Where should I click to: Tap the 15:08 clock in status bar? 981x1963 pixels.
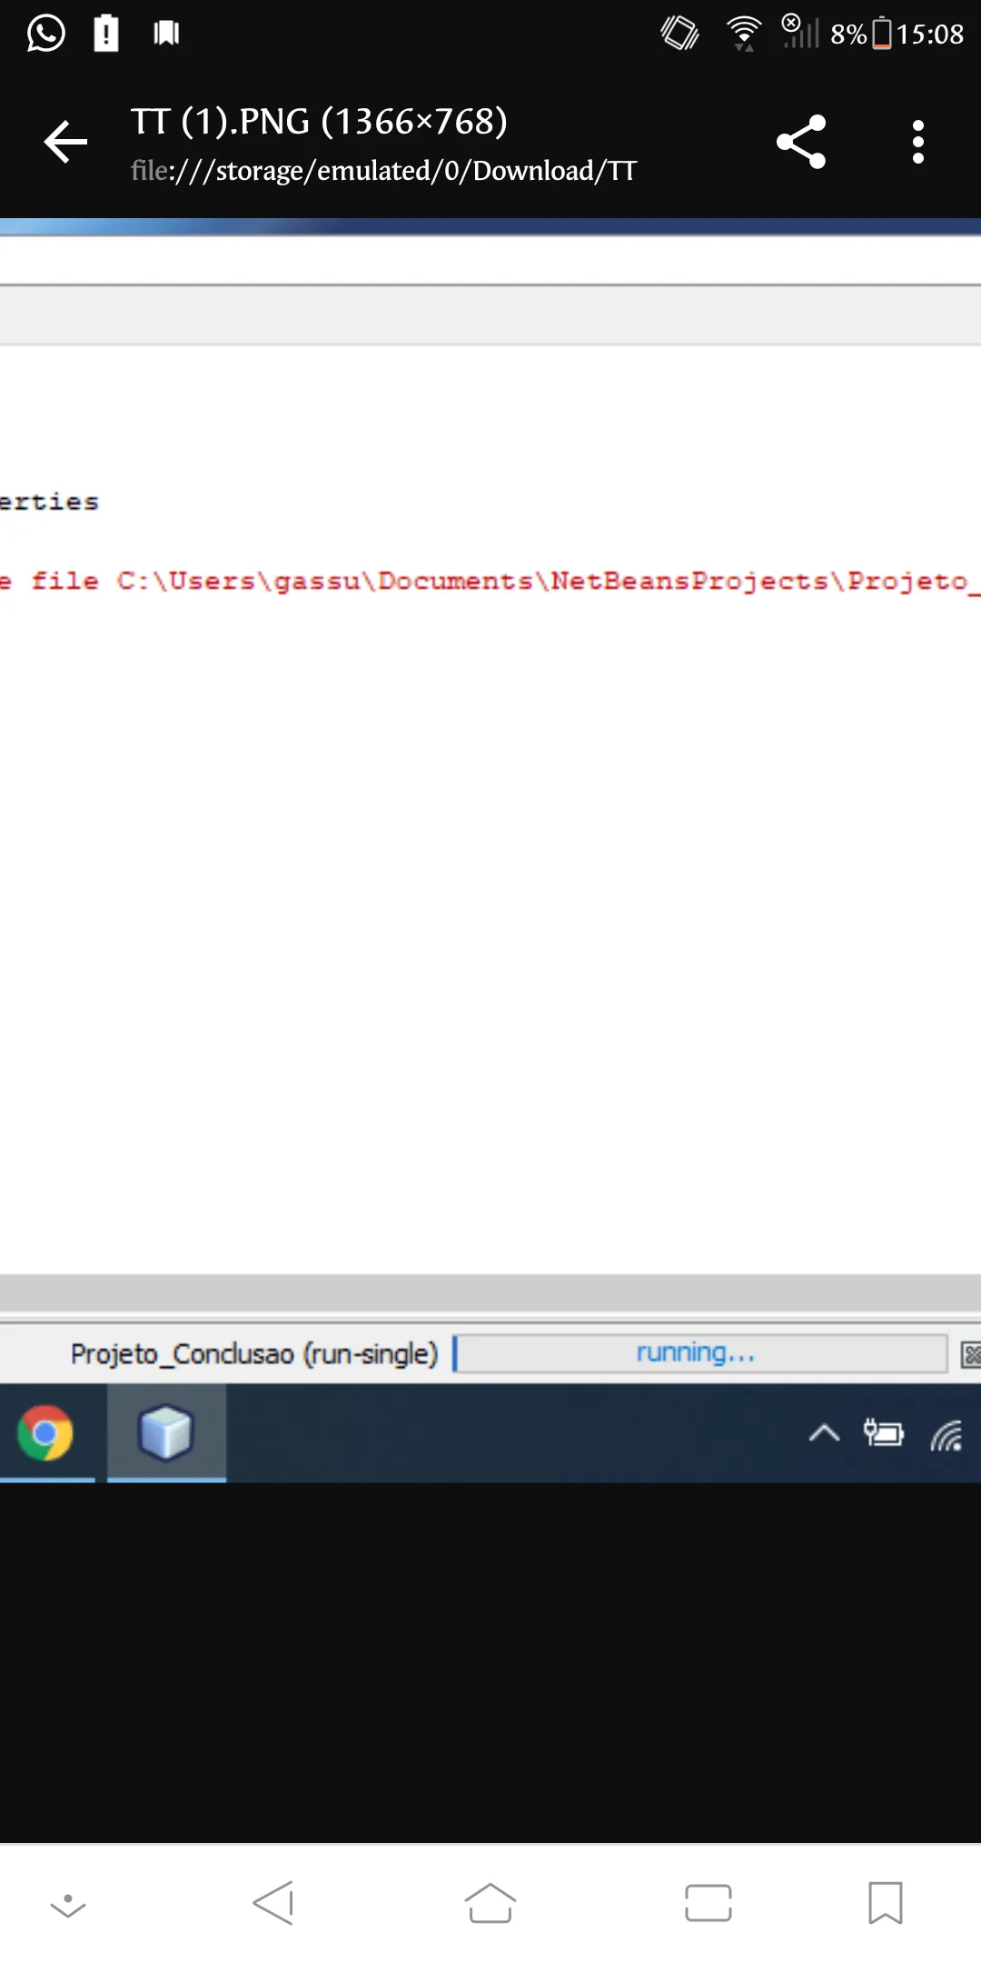[x=930, y=35]
